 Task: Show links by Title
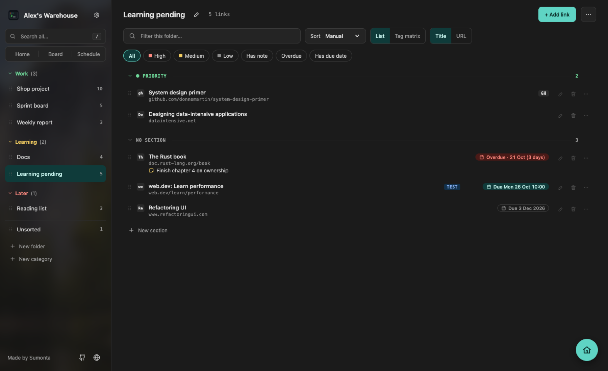click(440, 36)
